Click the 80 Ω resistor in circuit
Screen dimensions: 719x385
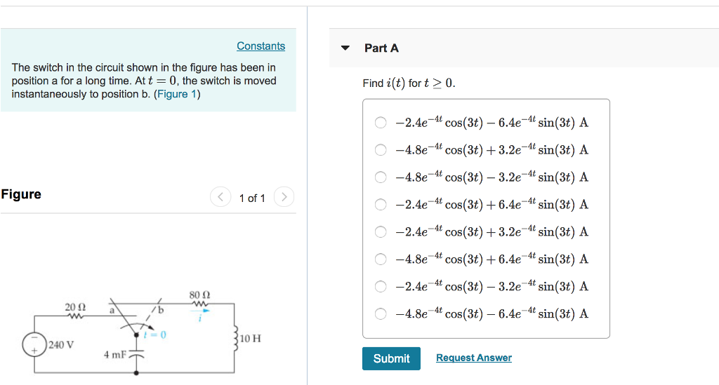click(x=199, y=304)
